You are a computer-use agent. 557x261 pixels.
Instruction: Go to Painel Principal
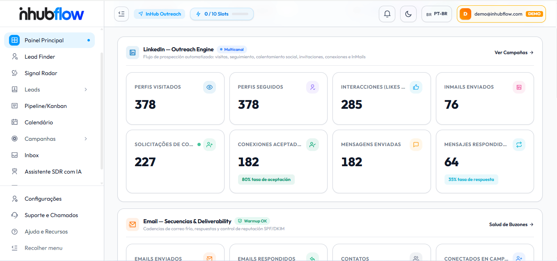(x=49, y=40)
